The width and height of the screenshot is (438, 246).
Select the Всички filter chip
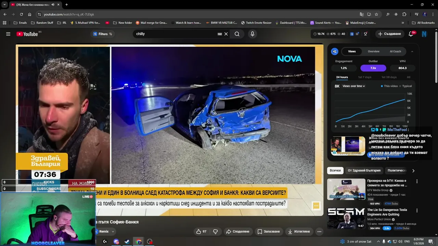point(335,170)
